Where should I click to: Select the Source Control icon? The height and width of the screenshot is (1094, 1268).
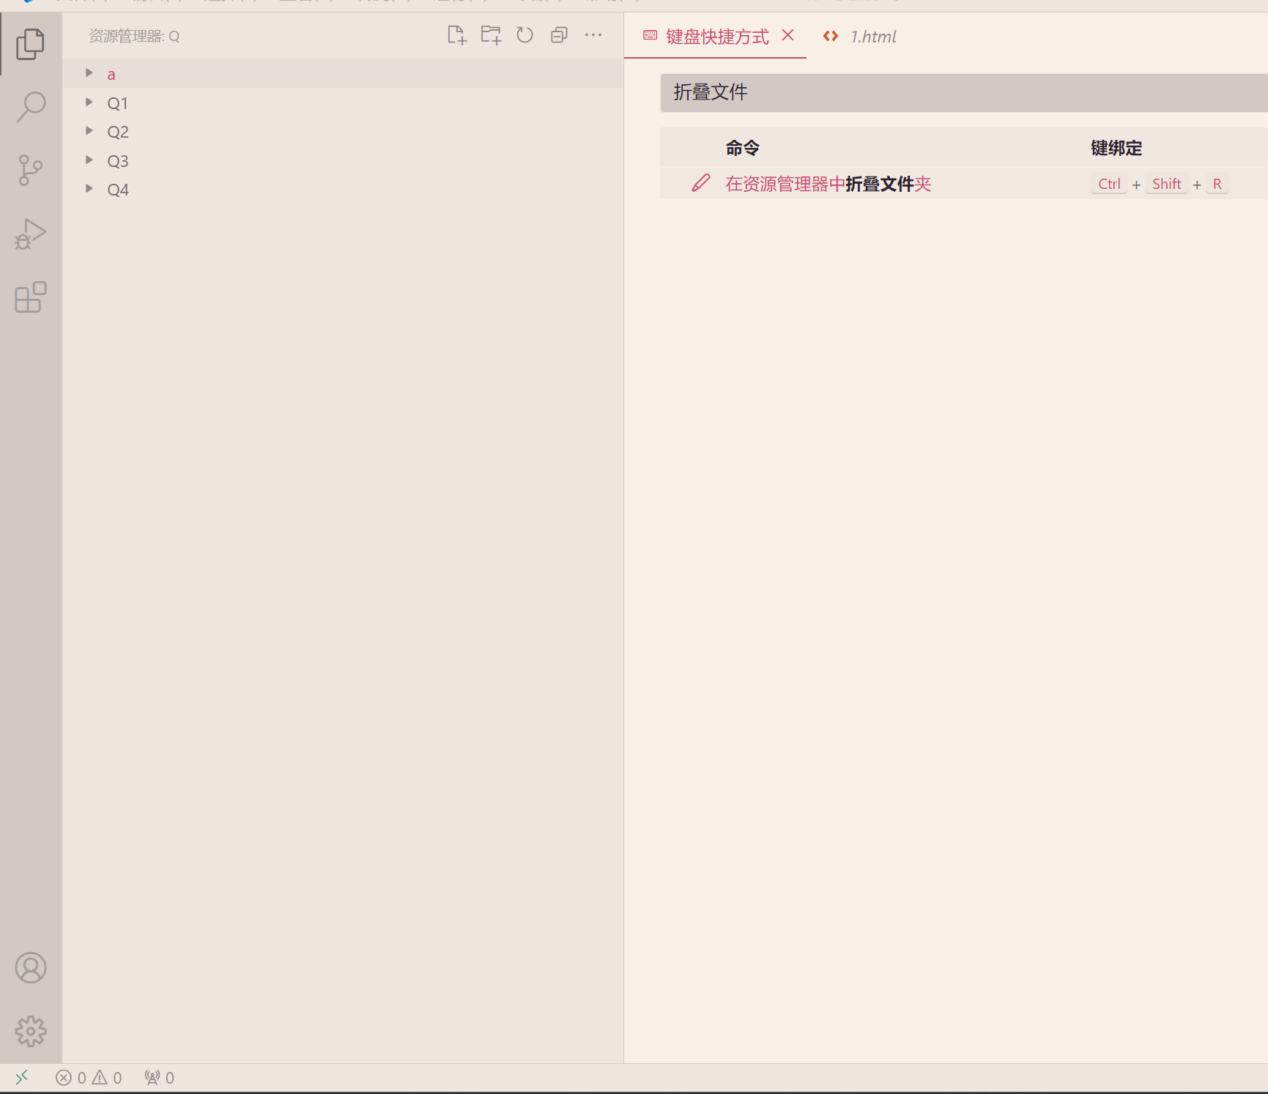pos(30,170)
